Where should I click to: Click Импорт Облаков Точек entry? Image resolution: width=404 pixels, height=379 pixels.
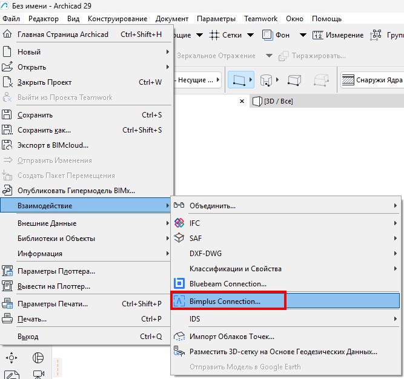click(285, 336)
